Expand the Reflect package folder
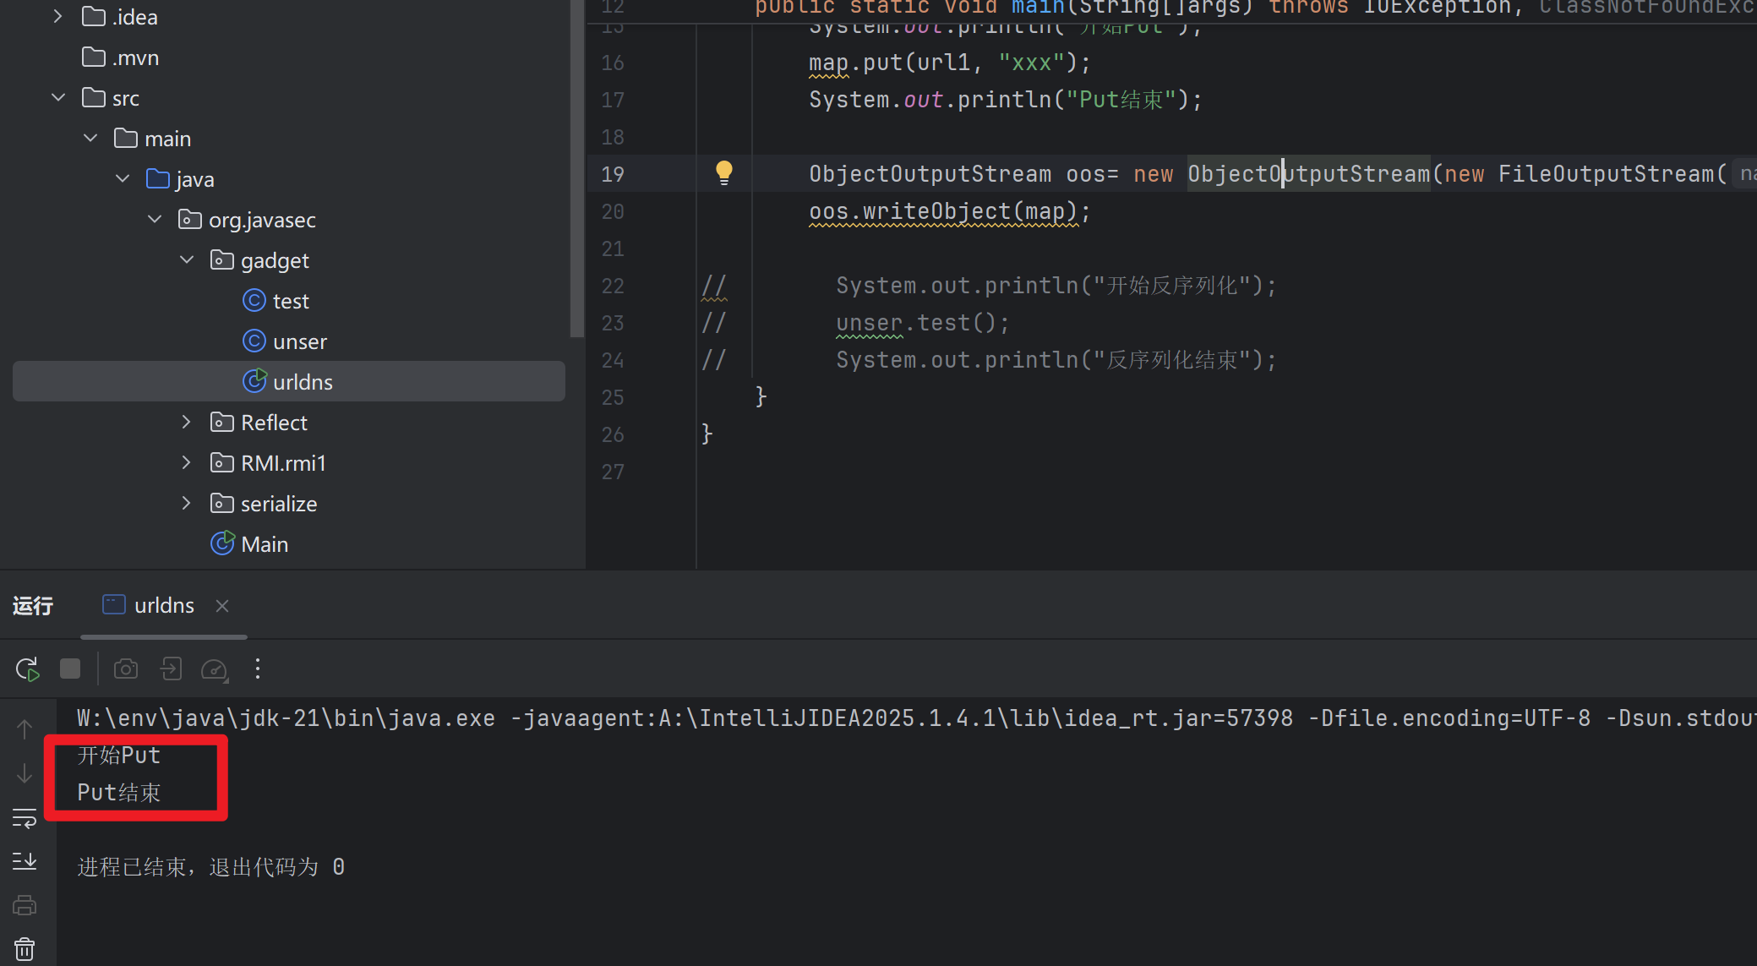1757x966 pixels. (x=187, y=423)
